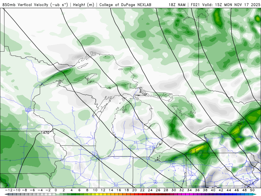Click the "College of DuPage NEXLAB" text
The height and width of the screenshot is (196, 261).
[125, 5]
